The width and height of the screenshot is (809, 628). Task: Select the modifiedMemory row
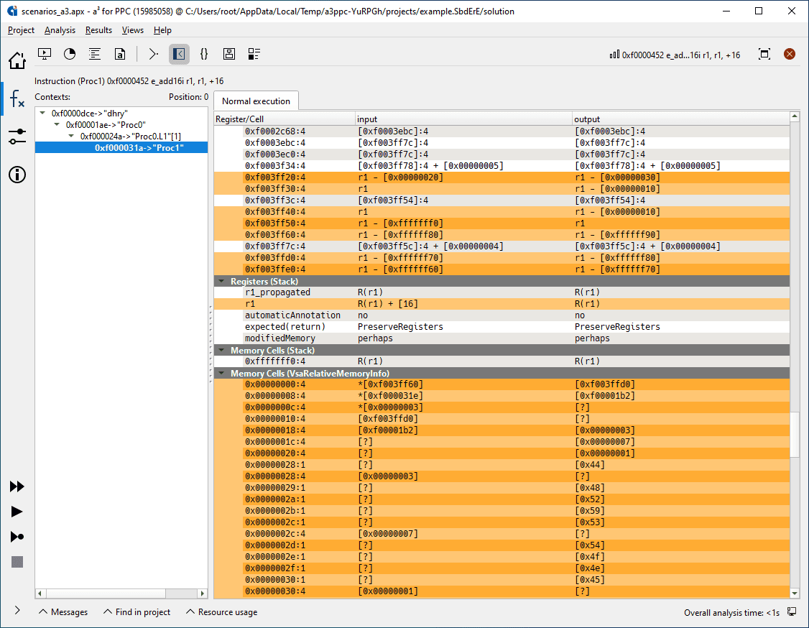click(x=501, y=338)
